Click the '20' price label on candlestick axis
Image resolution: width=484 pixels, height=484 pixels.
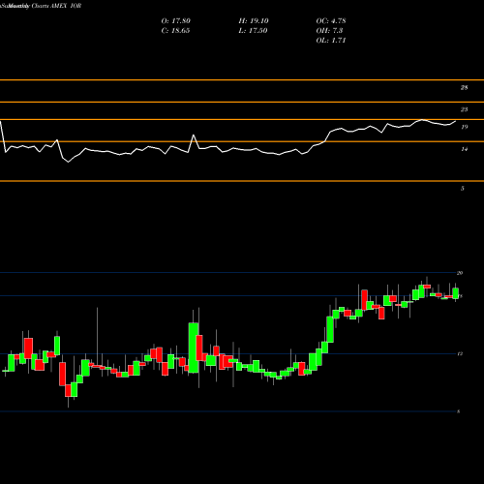pos(460,273)
